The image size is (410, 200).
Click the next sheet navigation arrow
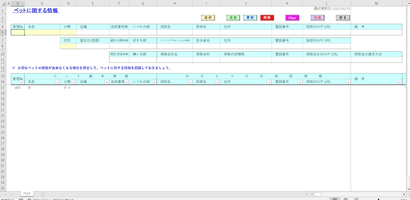(11, 194)
